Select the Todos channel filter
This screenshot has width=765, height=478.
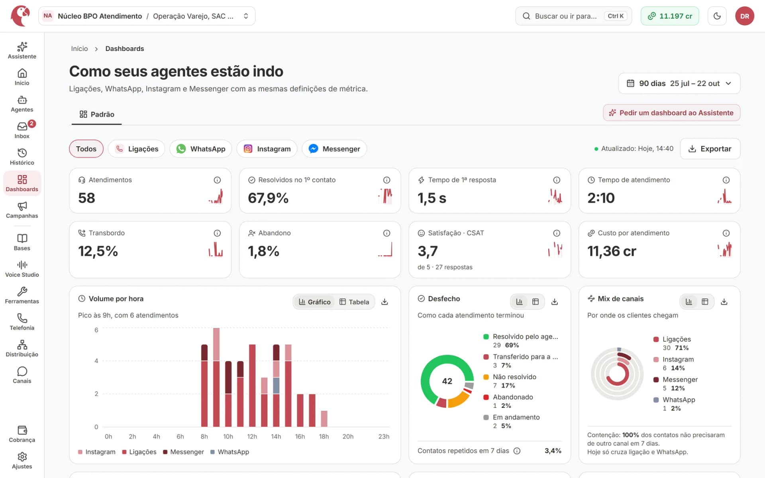(86, 149)
